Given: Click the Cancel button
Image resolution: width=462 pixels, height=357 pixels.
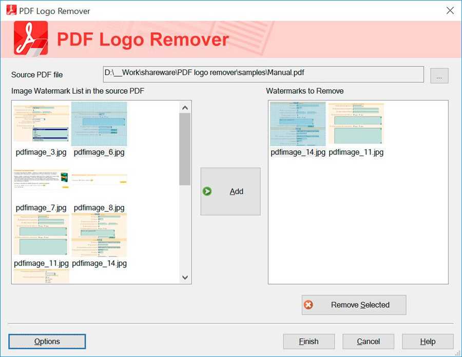Looking at the screenshot, I should 368,342.
